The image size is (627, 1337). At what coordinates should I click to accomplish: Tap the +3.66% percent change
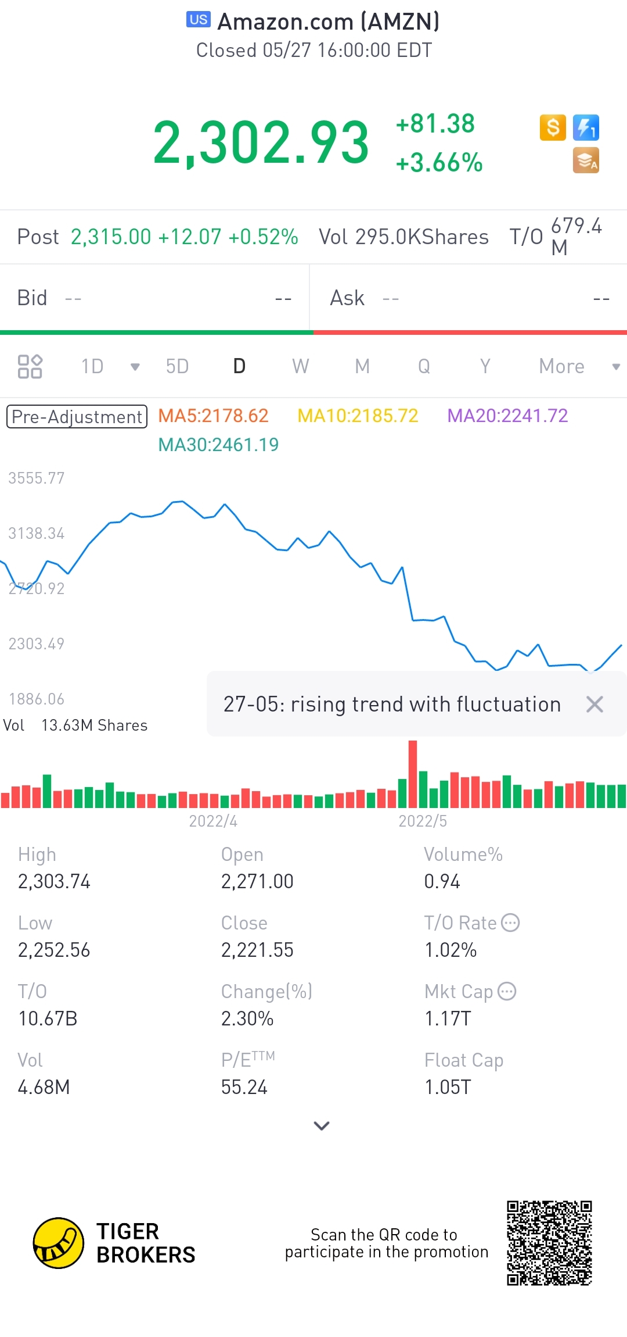(x=439, y=163)
